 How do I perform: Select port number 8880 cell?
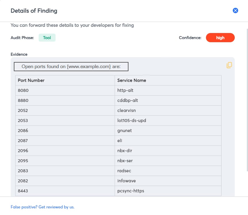pyautogui.click(x=65, y=100)
